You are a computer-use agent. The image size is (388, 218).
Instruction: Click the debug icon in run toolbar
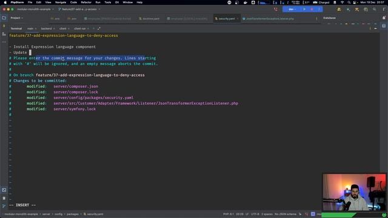click(312, 9)
